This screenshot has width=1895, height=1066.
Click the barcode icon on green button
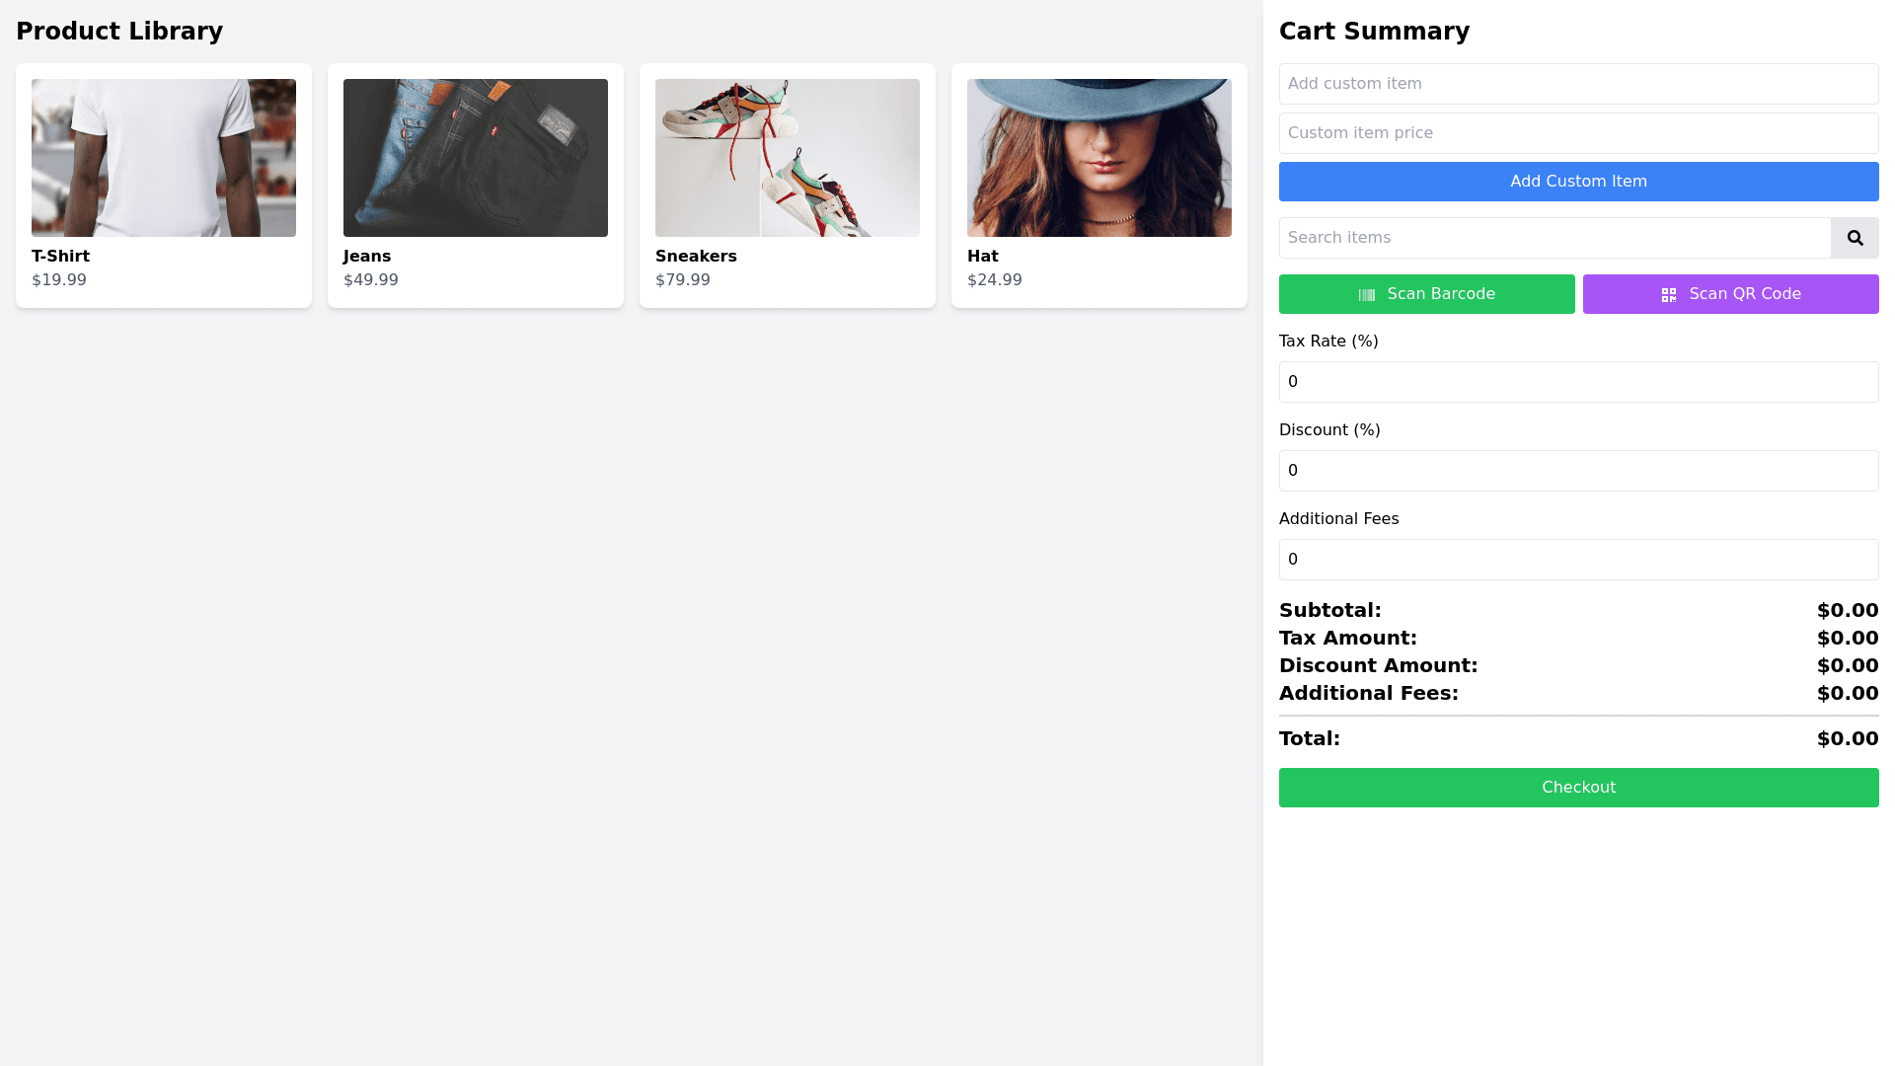1367,295
